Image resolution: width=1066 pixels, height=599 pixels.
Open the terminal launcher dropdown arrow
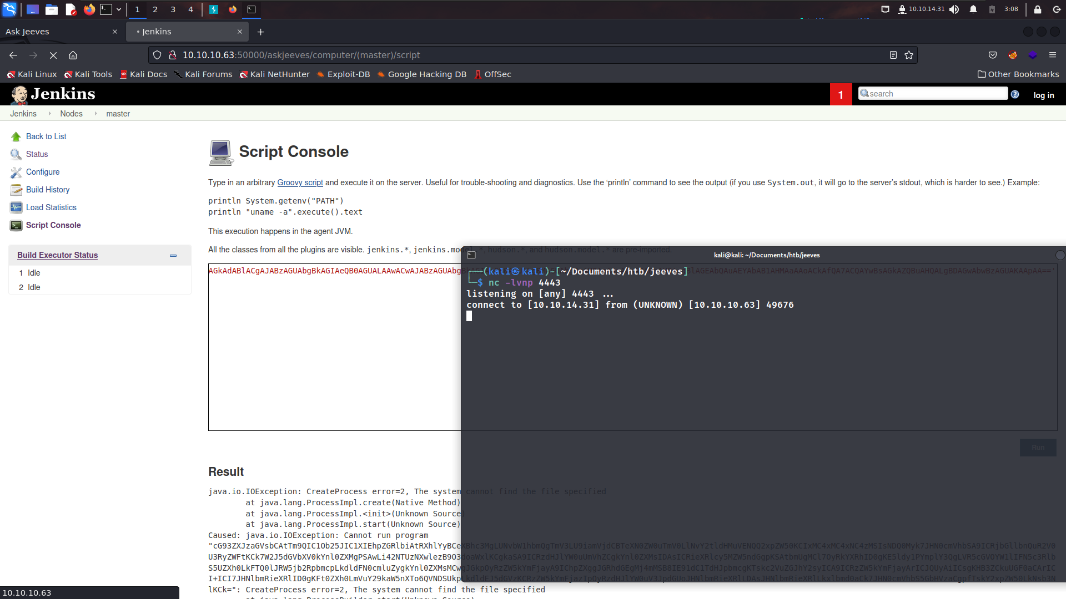(x=119, y=9)
